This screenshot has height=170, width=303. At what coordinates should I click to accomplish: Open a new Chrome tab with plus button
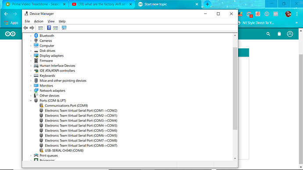[x=207, y=4]
